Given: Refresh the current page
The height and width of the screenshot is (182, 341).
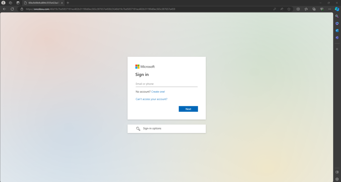Looking at the screenshot, I should [x=12, y=9].
